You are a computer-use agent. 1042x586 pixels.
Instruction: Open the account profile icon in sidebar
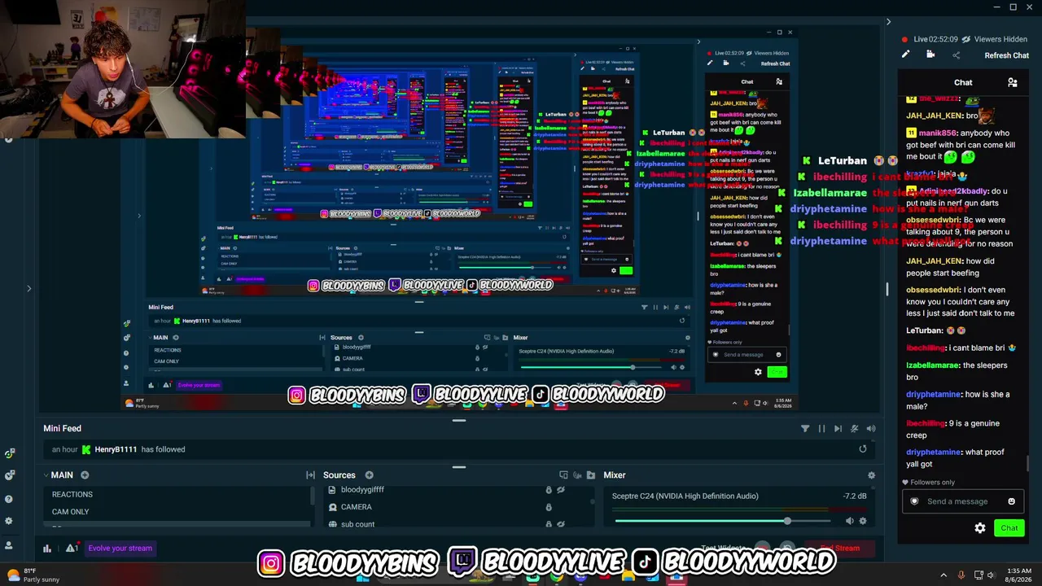pyautogui.click(x=9, y=544)
